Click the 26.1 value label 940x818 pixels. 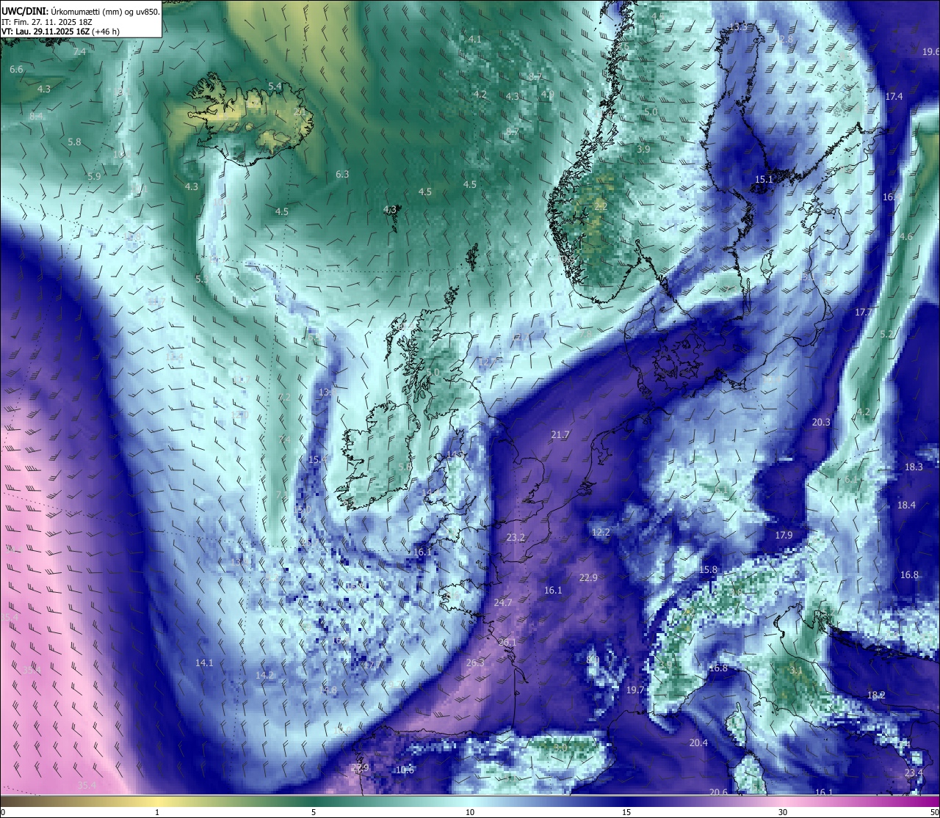click(507, 643)
